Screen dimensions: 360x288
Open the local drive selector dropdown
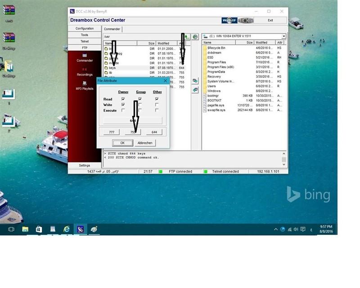284,36
